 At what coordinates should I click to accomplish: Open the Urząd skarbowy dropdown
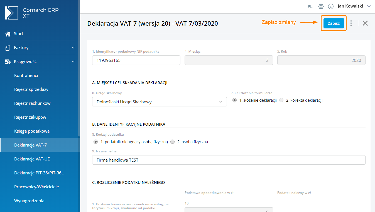click(159, 102)
